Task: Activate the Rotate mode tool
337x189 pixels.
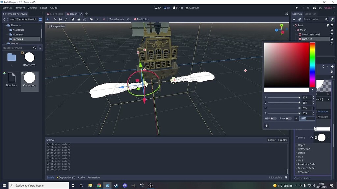Action: click(61, 19)
